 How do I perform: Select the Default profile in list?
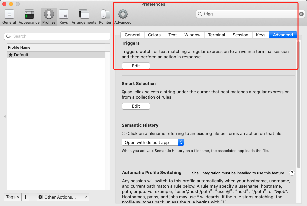(56, 55)
